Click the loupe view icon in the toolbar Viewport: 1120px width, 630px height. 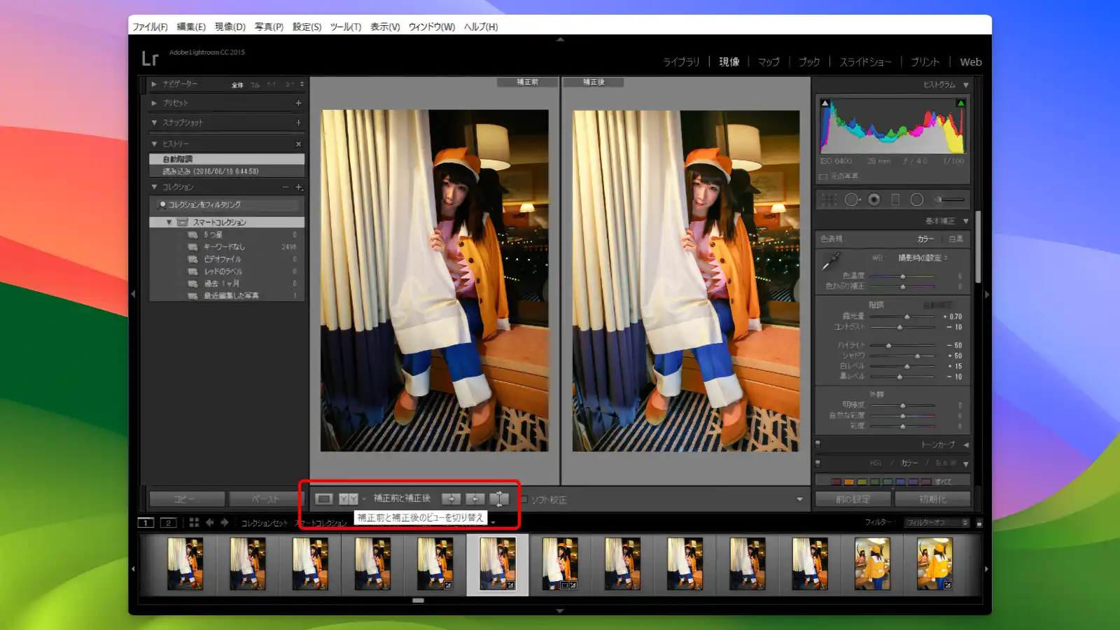click(x=323, y=498)
